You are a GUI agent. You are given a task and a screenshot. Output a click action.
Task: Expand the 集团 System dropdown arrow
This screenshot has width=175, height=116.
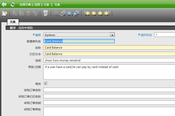(112, 35)
